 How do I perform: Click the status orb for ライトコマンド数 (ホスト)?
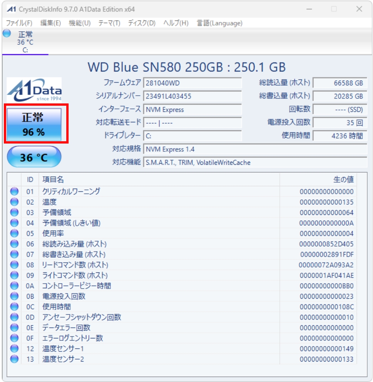(x=14, y=275)
